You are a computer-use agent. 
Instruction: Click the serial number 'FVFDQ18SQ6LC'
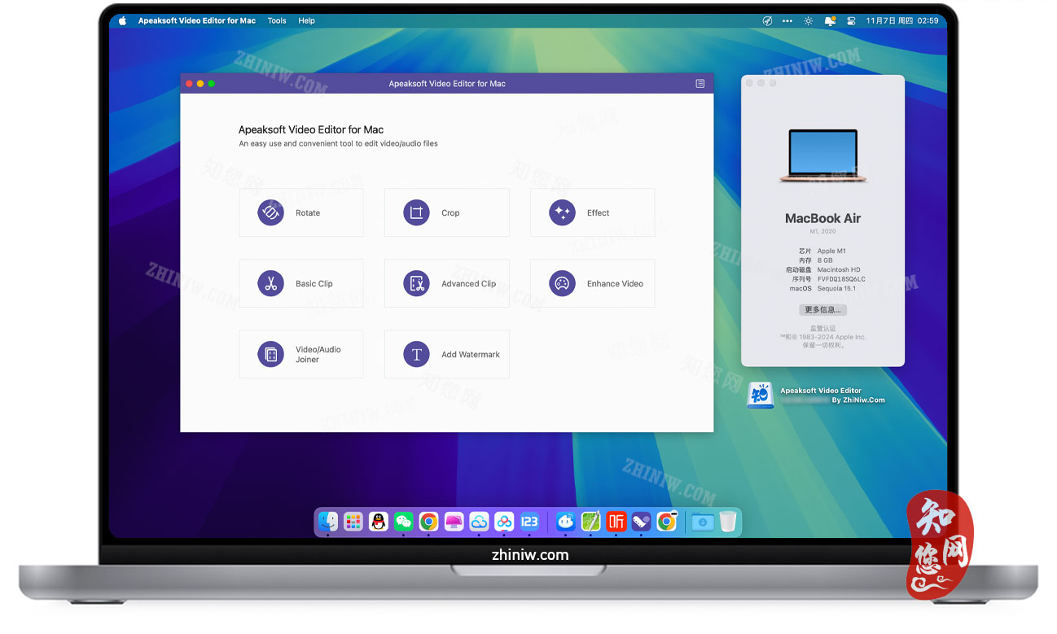(x=841, y=279)
